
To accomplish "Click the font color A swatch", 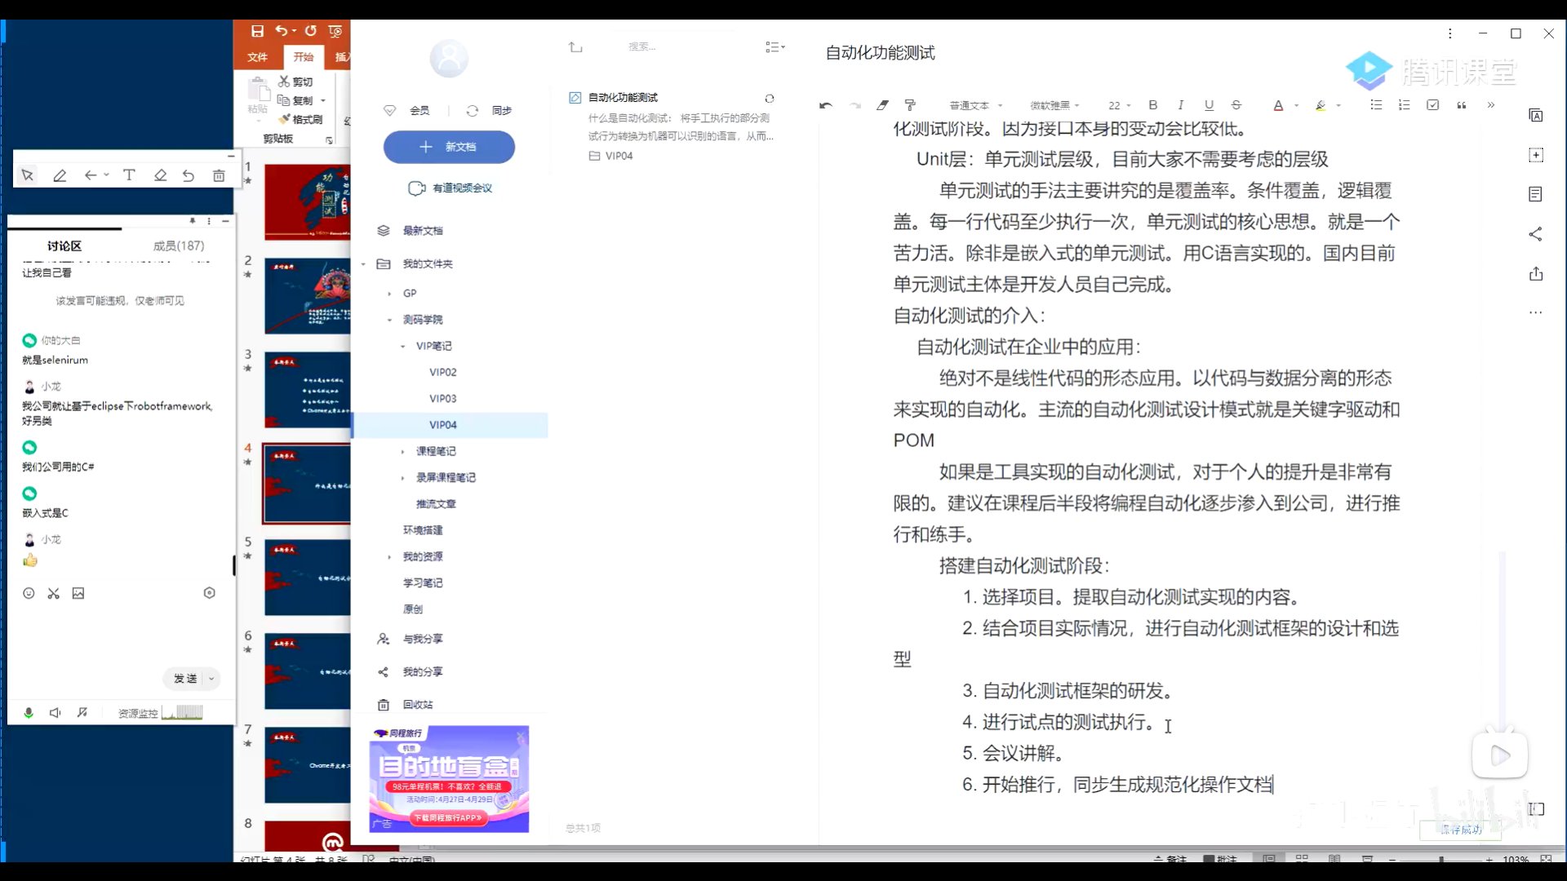I will click(x=1278, y=105).
